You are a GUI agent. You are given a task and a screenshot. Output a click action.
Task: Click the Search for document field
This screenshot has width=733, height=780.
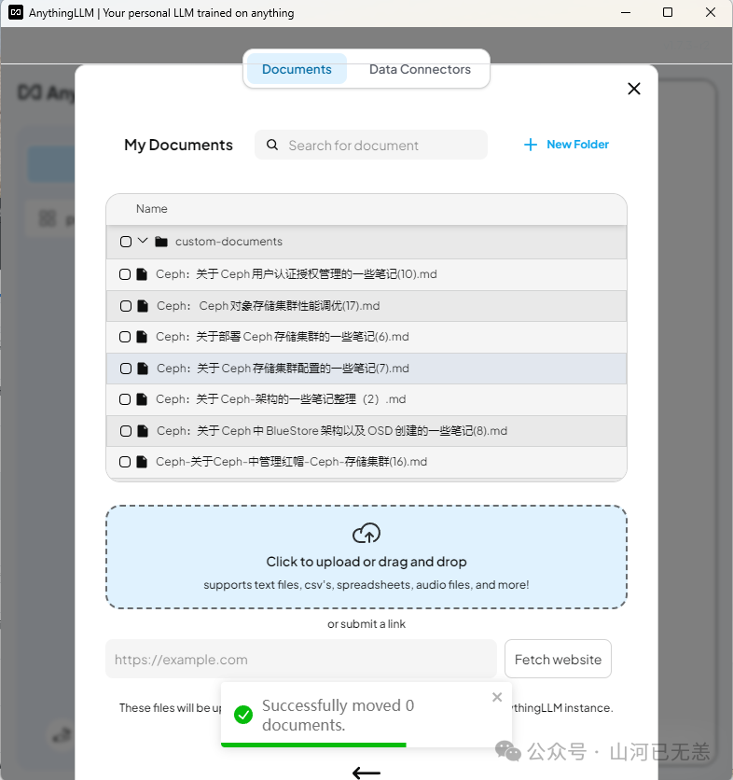tap(371, 145)
